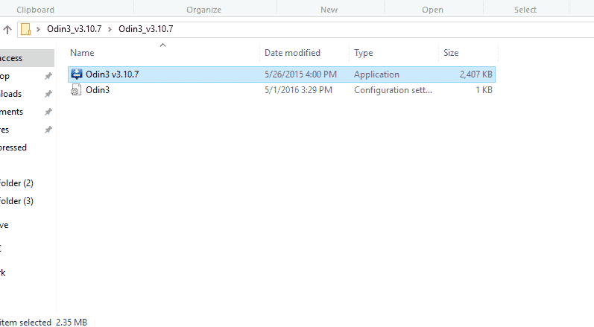The image size is (594, 327).
Task: Click the Odin3 v3.10.7 application icon
Action: click(x=77, y=74)
